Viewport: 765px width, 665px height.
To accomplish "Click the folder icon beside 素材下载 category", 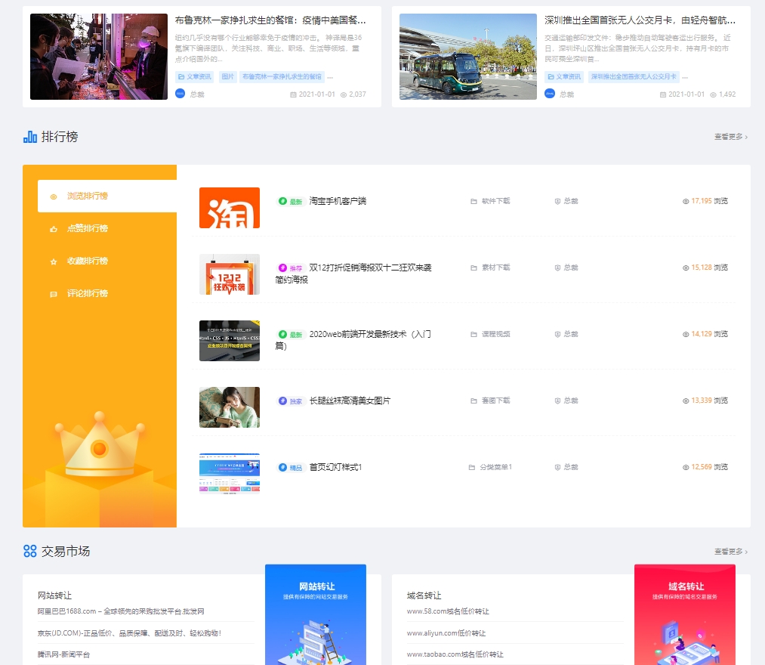I will (472, 267).
